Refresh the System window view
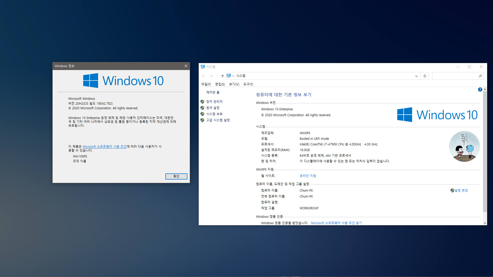Viewport: 493px width, 277px height. tap(425, 76)
